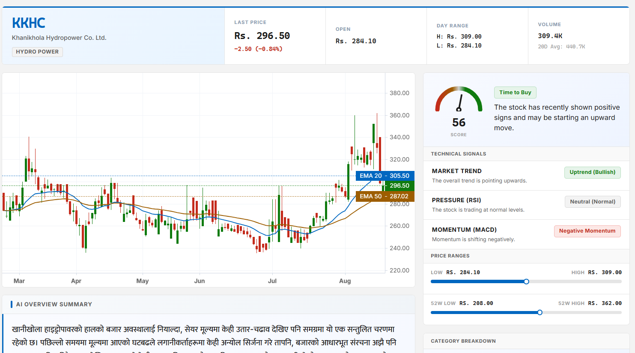Click the 52-week range slider handle
This screenshot has width=635, height=353.
[x=540, y=312]
